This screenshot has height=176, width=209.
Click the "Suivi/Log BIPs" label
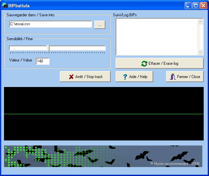point(125,15)
